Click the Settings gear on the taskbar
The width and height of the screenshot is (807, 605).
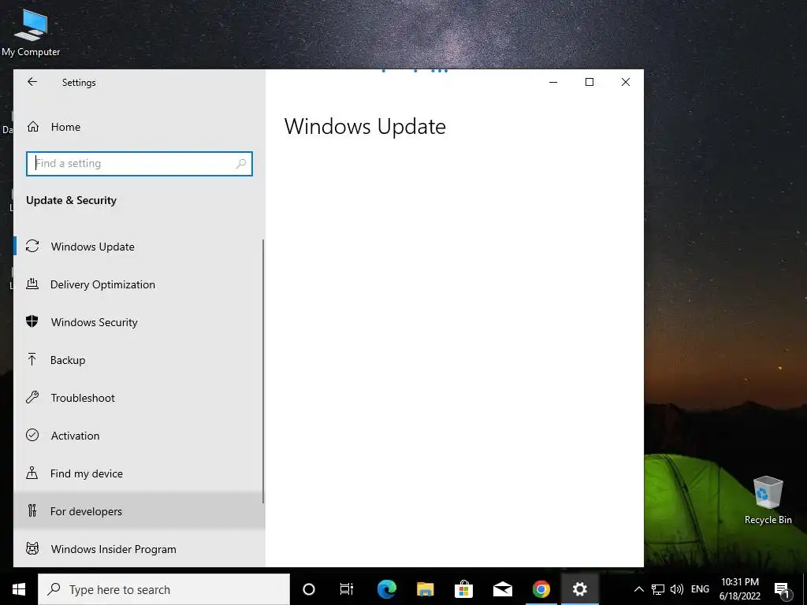579,589
